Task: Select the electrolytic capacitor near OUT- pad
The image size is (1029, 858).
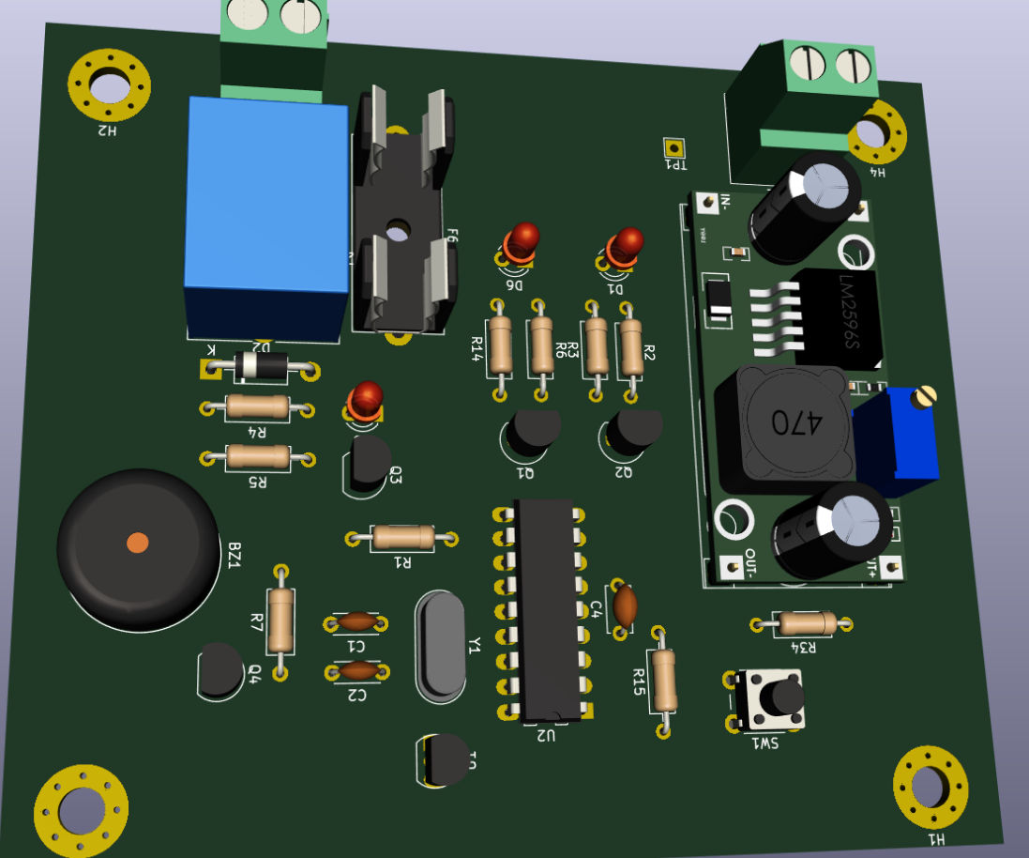Action: click(x=830, y=530)
